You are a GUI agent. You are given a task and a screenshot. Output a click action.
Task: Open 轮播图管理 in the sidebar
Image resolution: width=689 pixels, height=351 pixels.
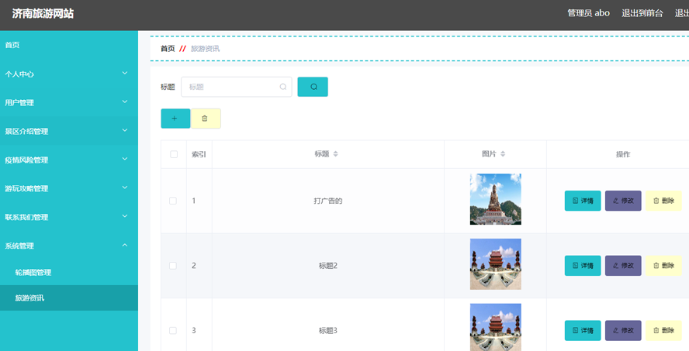(33, 273)
